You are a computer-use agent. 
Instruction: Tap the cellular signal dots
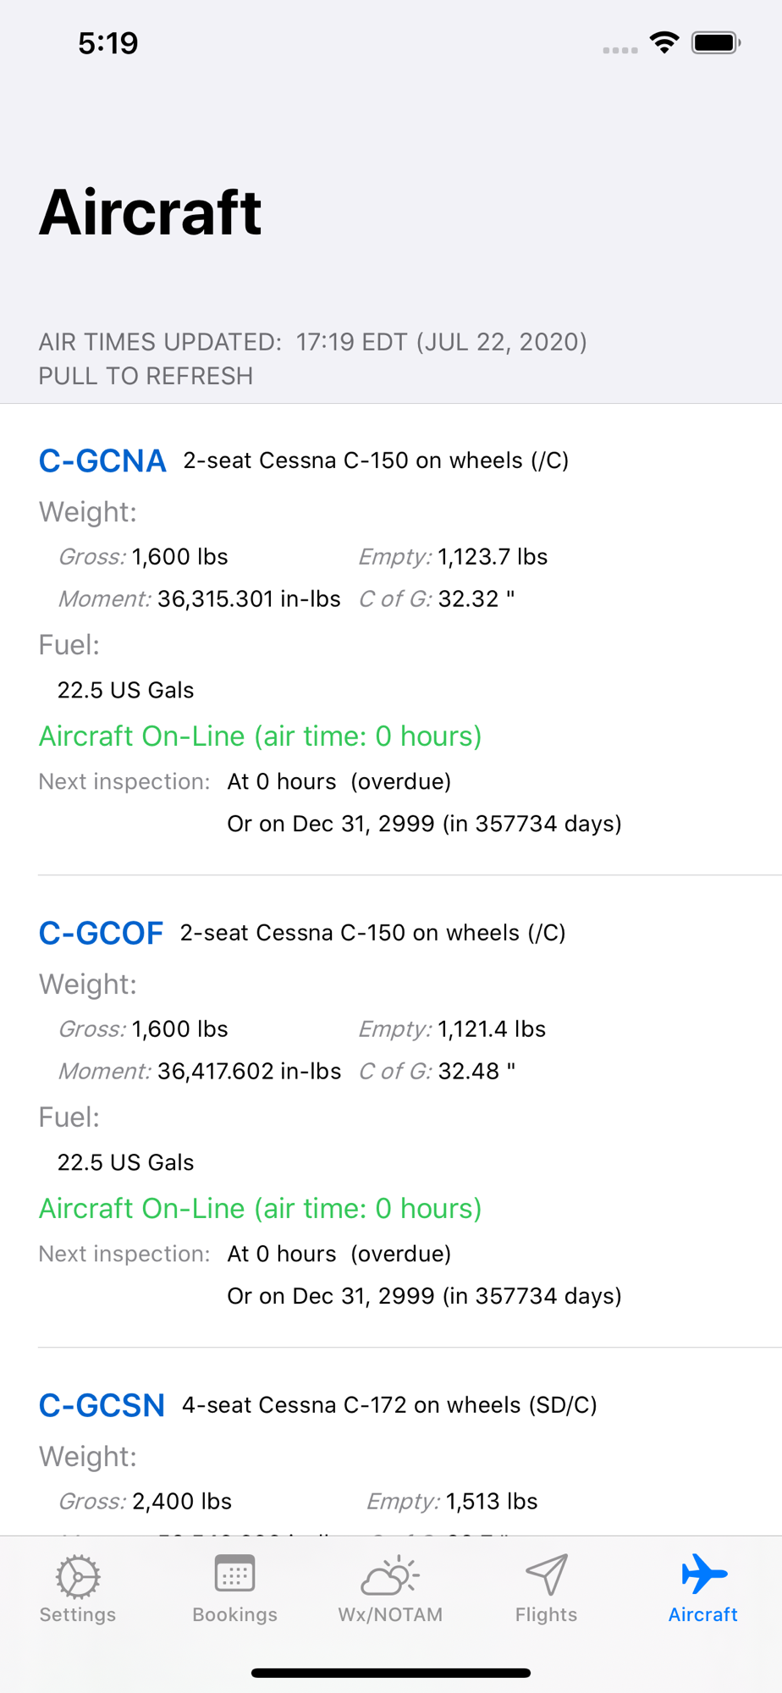[x=620, y=51]
